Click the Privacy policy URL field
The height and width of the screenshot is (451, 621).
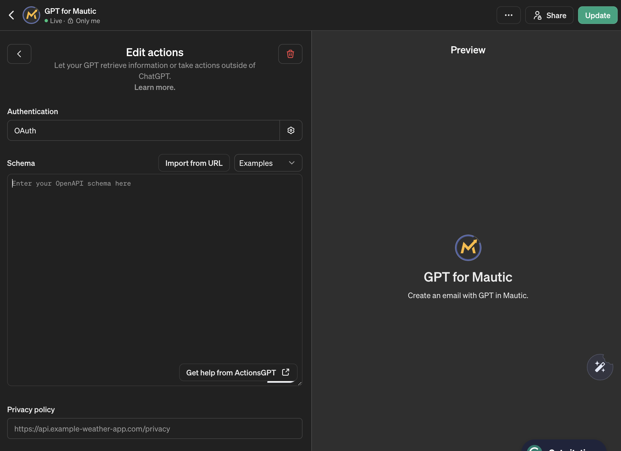pos(154,428)
